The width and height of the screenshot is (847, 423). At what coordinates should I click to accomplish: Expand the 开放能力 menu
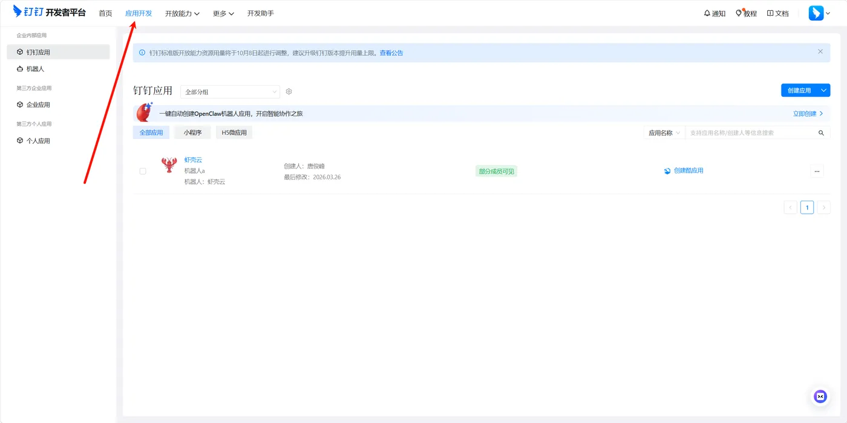pyautogui.click(x=182, y=13)
